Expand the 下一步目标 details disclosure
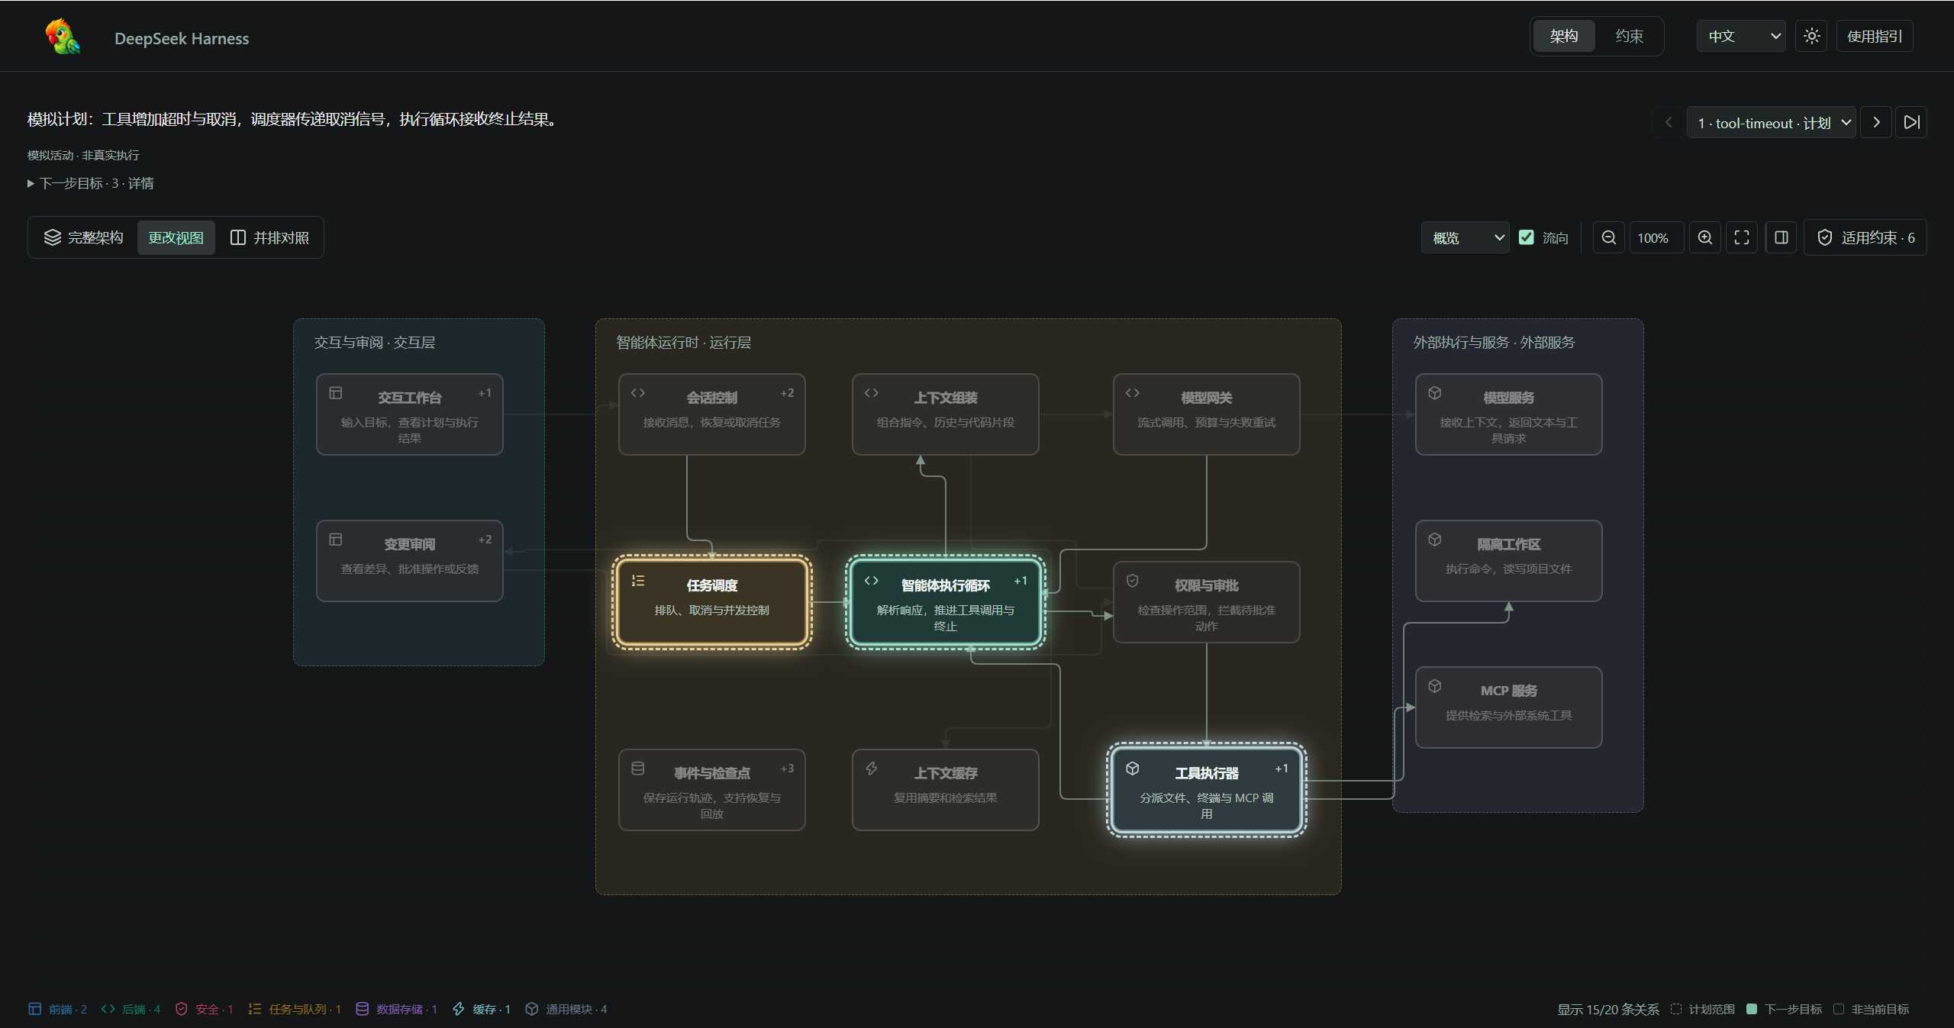 [x=91, y=183]
